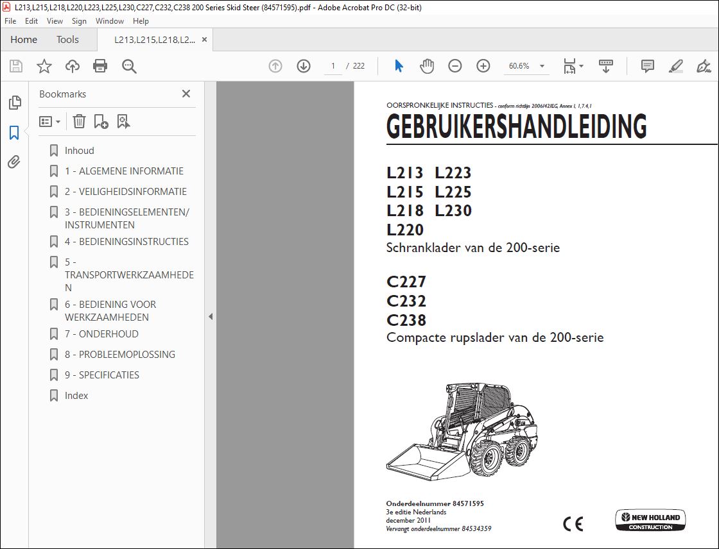Image resolution: width=719 pixels, height=549 pixels.
Task: Close the open document tab
Action: pyautogui.click(x=205, y=40)
